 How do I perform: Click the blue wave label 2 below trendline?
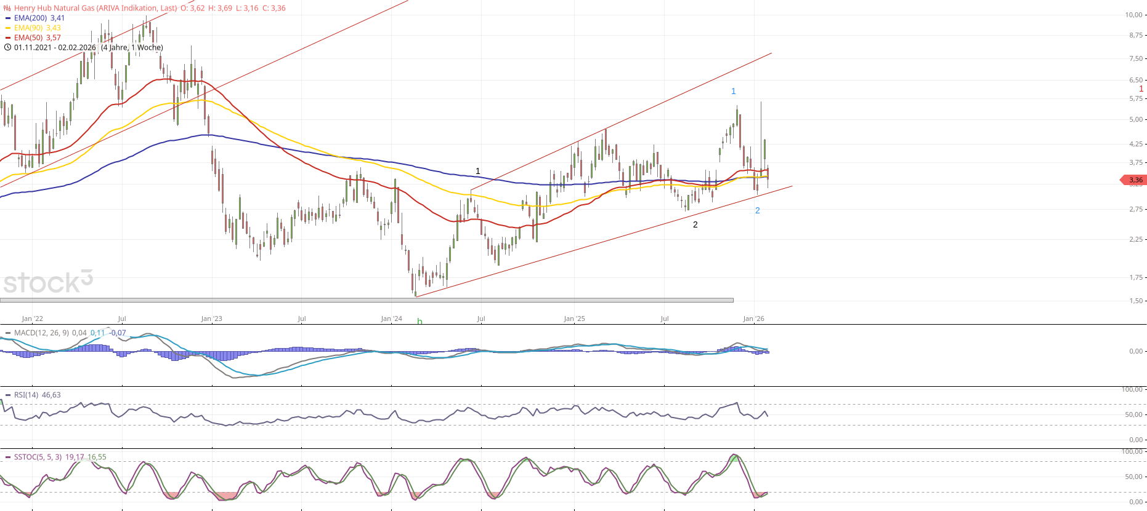pos(757,210)
